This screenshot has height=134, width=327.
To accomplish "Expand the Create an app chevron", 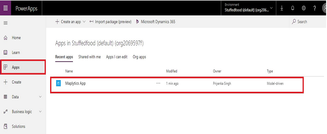I will click(x=84, y=22).
